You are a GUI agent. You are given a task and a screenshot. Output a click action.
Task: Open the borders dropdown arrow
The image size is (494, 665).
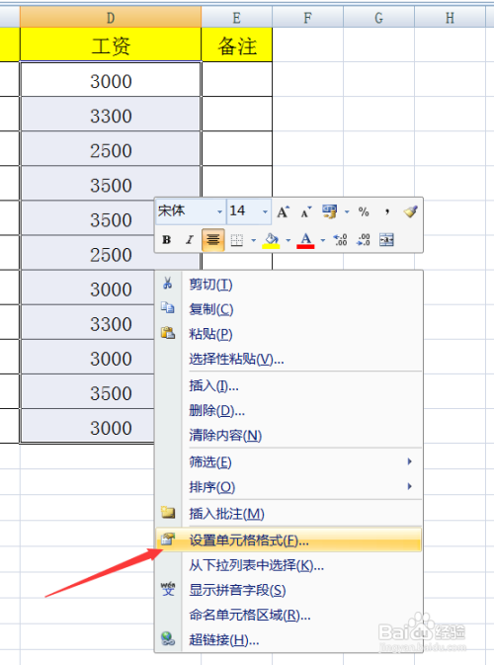(x=253, y=240)
